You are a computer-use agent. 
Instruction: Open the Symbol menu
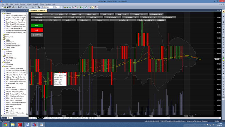click(29, 4)
